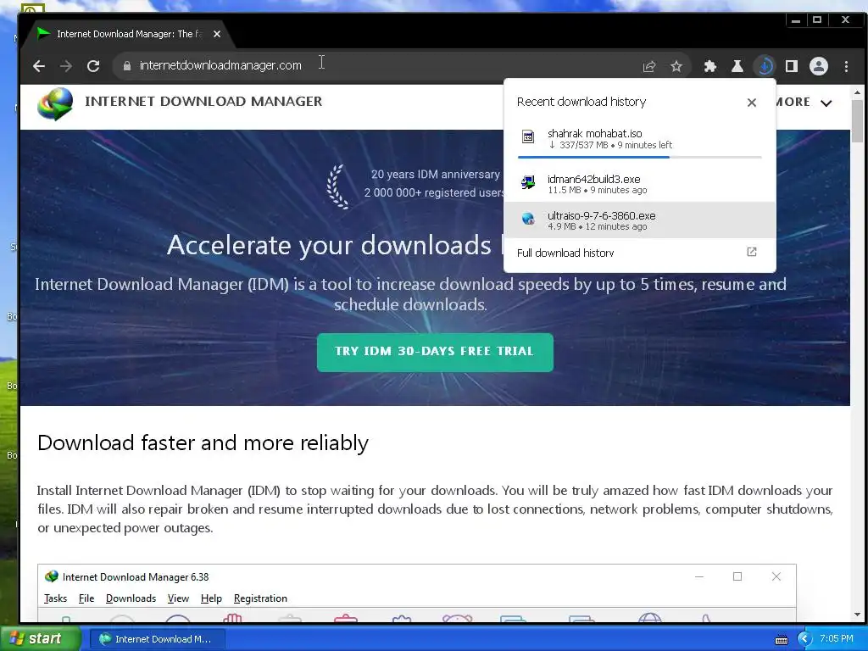This screenshot has width=868, height=651.
Task: Click the Full download history link
Action: pyautogui.click(x=565, y=253)
